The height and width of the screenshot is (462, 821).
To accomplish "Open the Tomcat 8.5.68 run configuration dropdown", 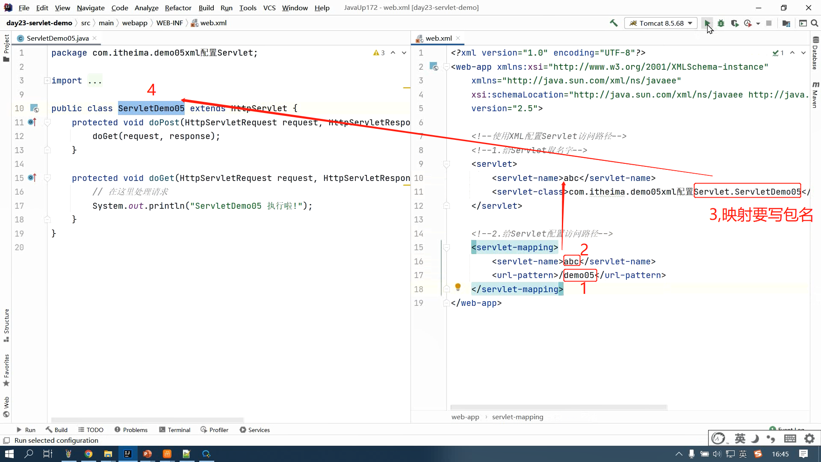I will tap(661, 23).
